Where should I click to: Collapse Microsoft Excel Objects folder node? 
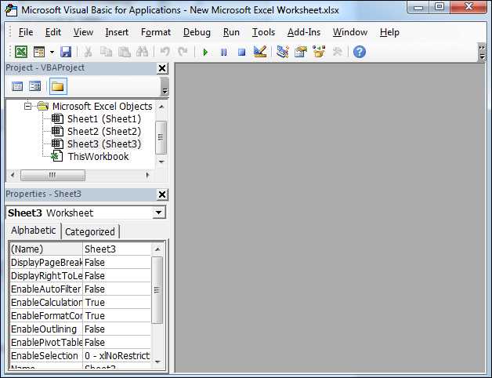(x=28, y=106)
